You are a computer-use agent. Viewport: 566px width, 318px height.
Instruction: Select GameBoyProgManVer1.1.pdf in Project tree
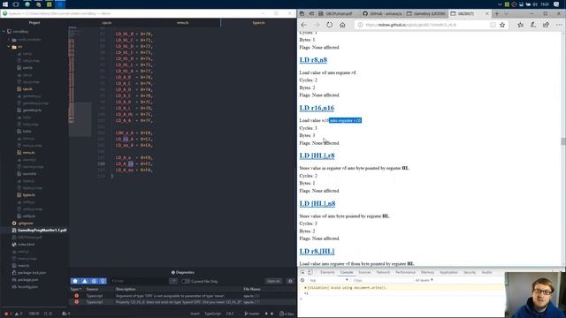point(42,230)
